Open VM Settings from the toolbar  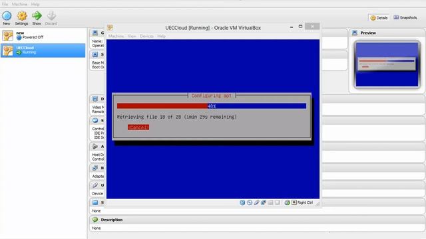pyautogui.click(x=21, y=18)
